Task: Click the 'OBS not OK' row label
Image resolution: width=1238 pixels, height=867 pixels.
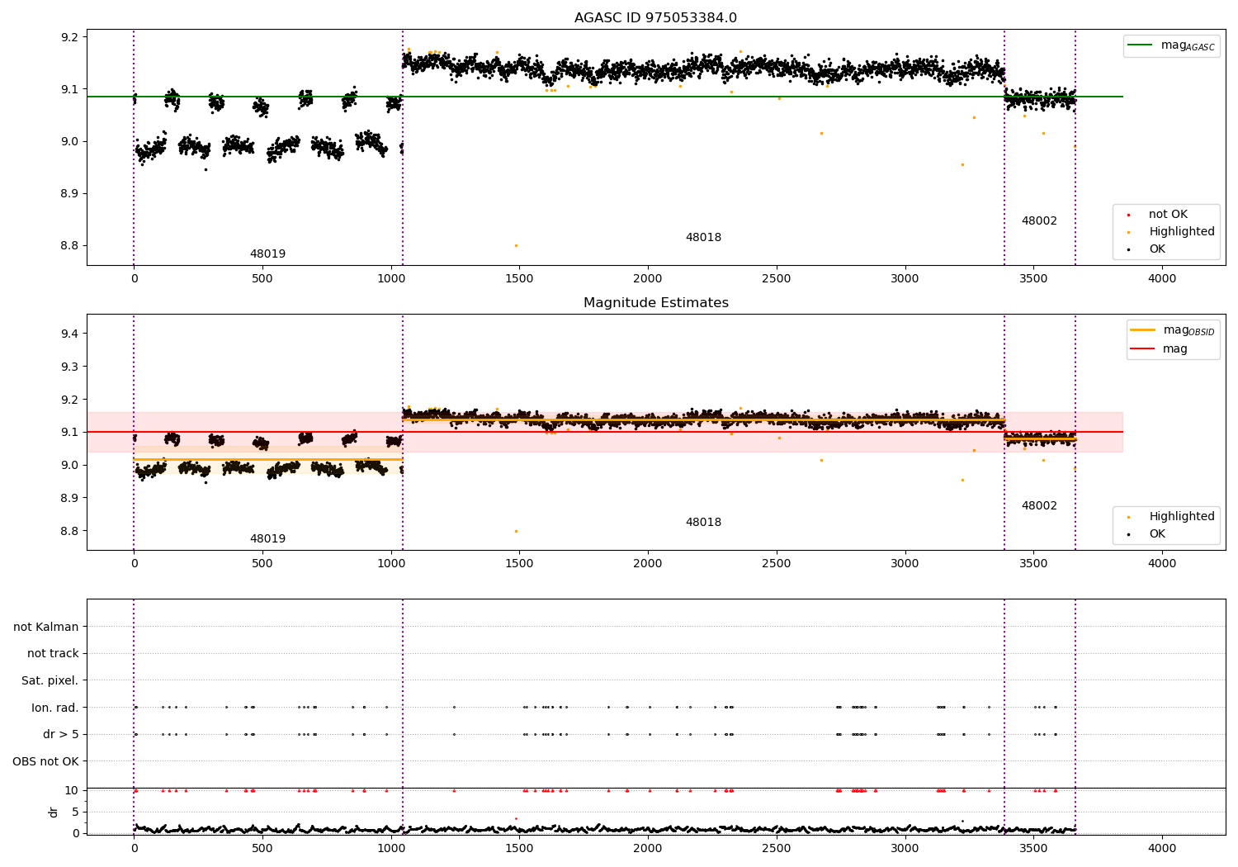Action: [46, 761]
